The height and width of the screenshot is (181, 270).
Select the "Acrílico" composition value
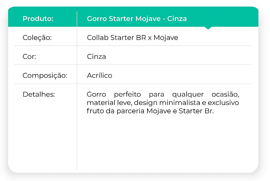(x=99, y=76)
